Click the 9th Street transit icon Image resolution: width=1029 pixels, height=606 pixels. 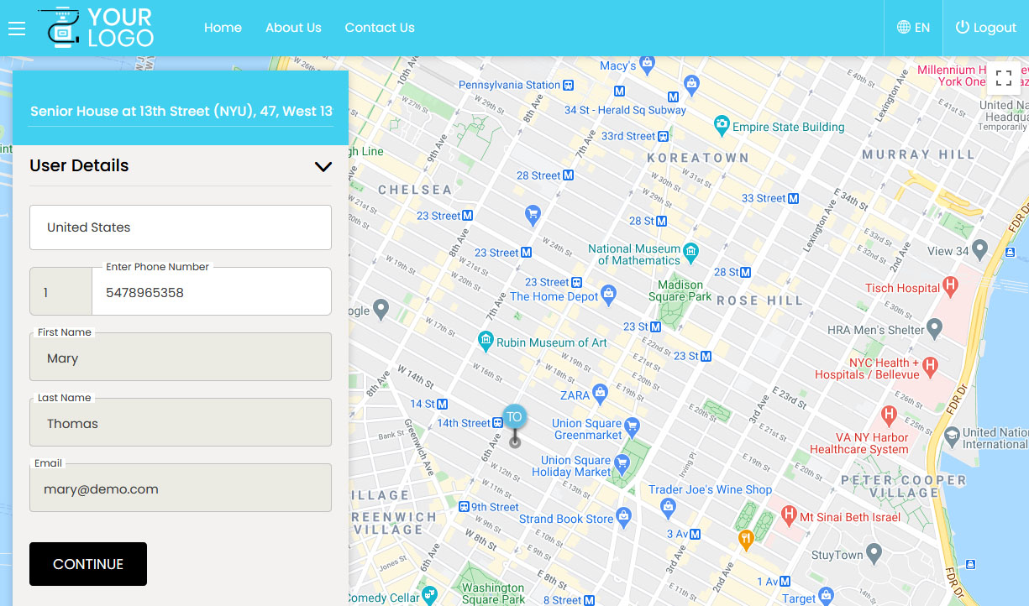click(464, 507)
